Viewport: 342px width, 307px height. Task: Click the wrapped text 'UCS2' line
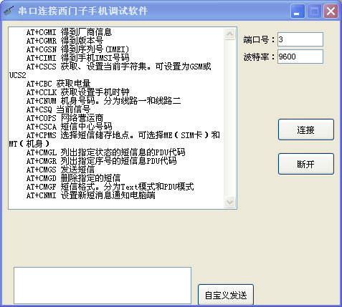click(17, 75)
